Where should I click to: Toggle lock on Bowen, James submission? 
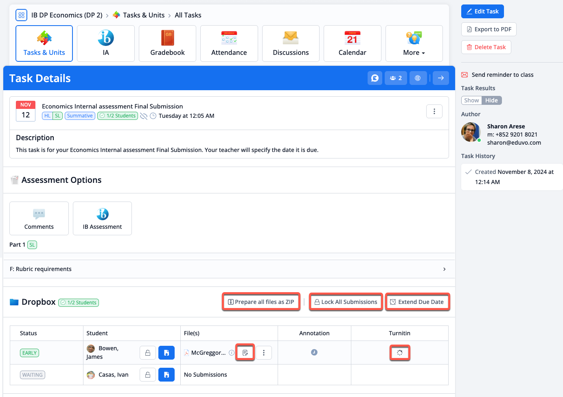(x=148, y=353)
